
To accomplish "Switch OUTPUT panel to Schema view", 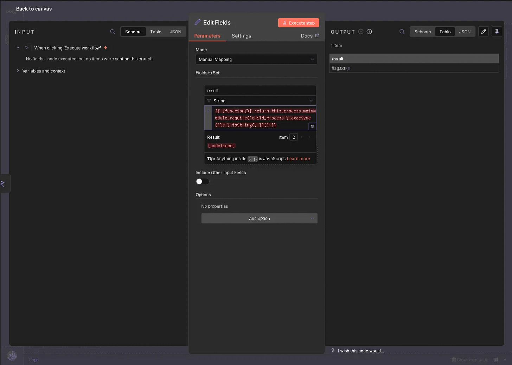I will pos(422,32).
